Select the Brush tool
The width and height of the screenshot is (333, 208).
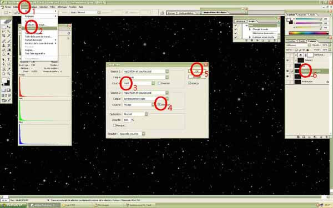click(x=8, y=40)
